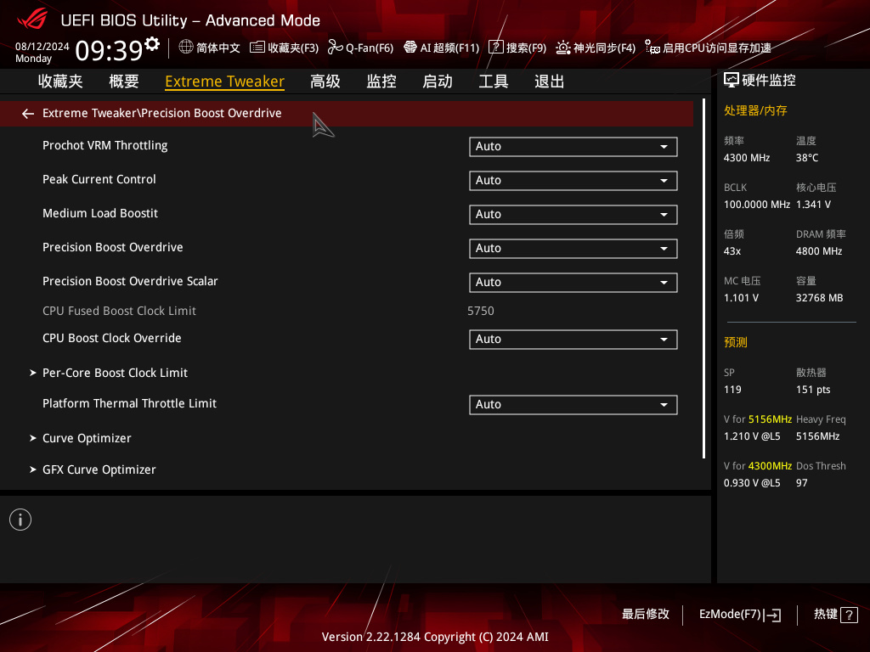Switch to the 监控 tab
Image resolution: width=870 pixels, height=652 pixels.
point(381,81)
